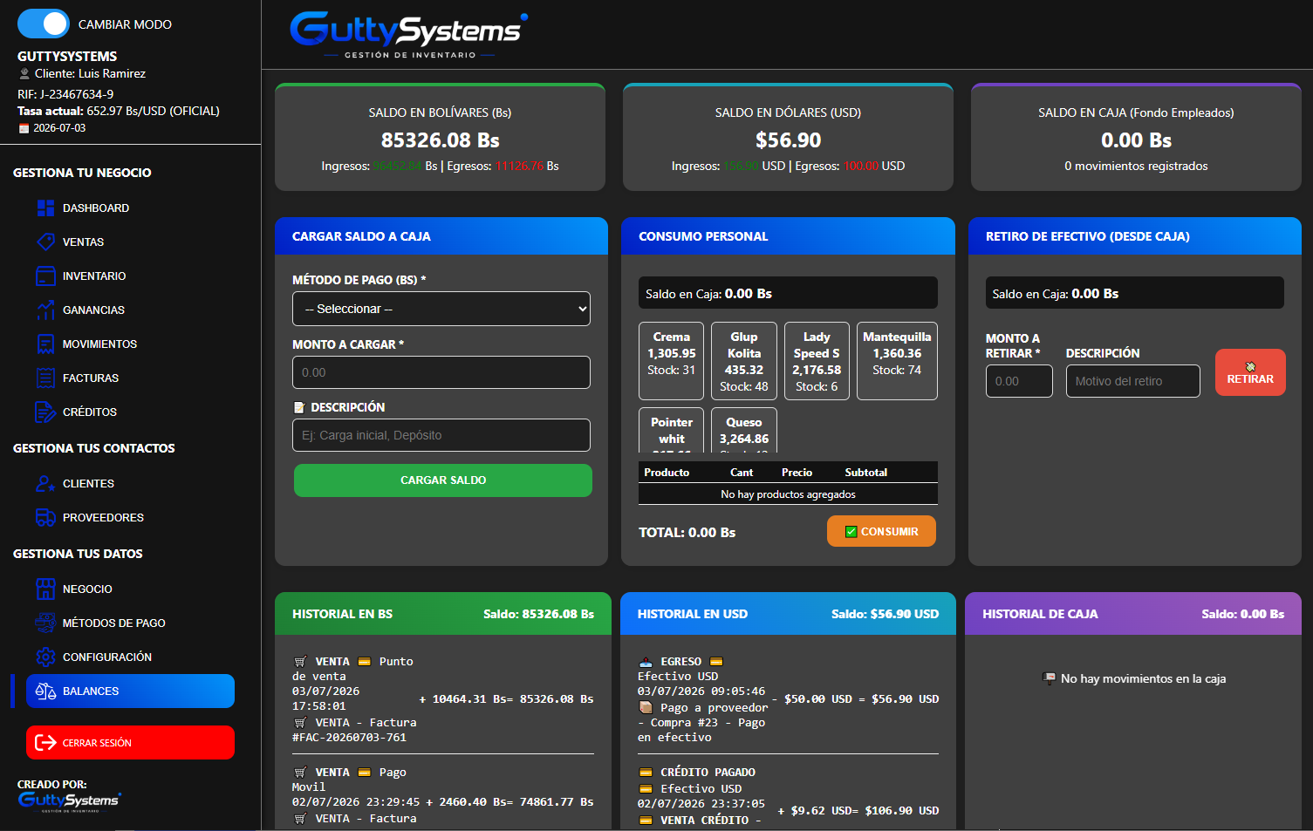Screen dimensions: 1313x831
Task: Expand the Método de Pago dropdown
Action: coord(441,309)
